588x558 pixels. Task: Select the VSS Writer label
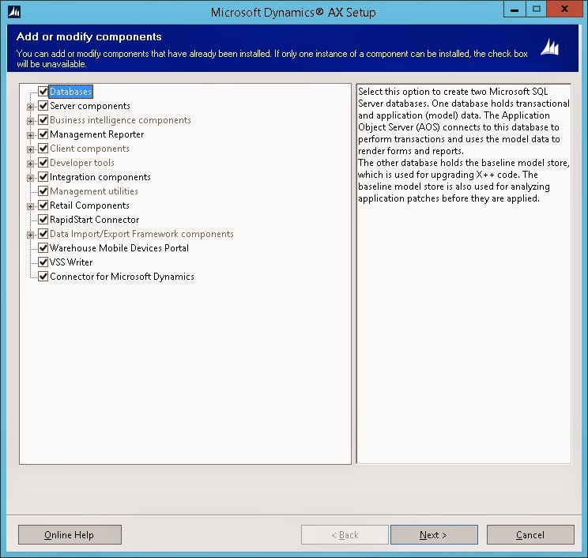point(71,262)
